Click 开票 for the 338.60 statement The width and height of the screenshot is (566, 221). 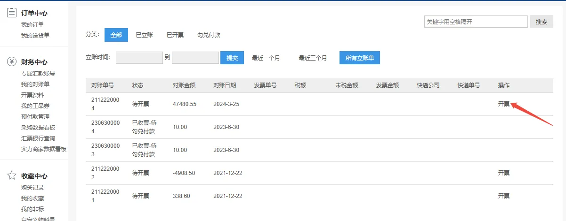pyautogui.click(x=503, y=196)
